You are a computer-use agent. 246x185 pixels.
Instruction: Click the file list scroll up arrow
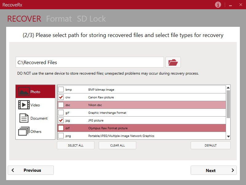228,88
